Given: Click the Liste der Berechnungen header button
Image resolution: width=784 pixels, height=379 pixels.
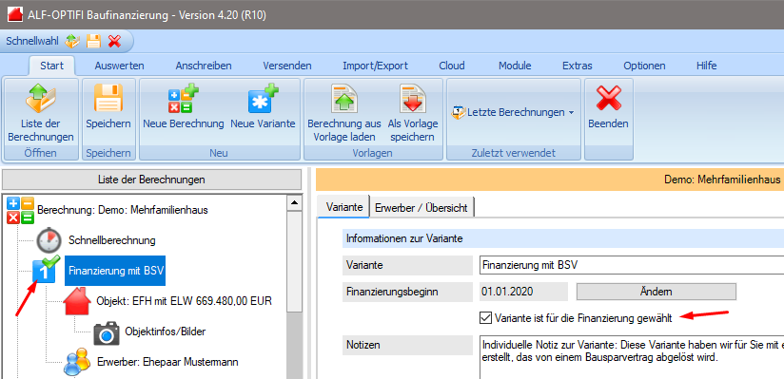Looking at the screenshot, I should pos(151,180).
